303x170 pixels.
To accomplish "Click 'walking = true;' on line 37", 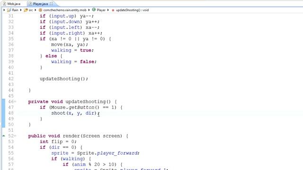I will pos(72,51).
